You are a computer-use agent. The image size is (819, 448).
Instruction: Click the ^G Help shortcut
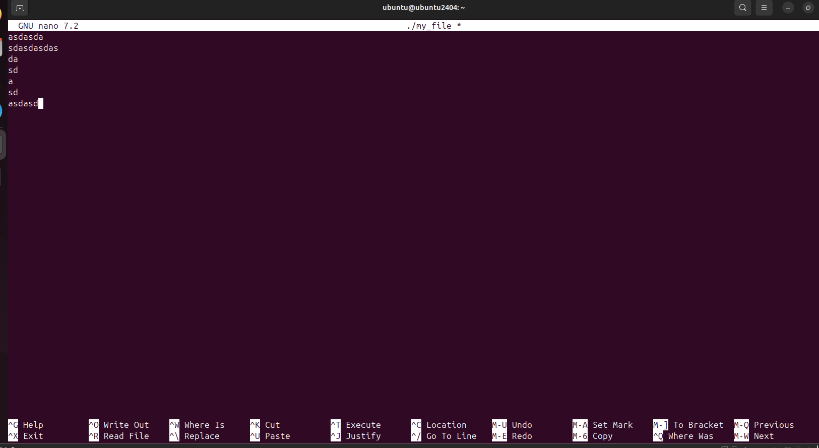26,425
